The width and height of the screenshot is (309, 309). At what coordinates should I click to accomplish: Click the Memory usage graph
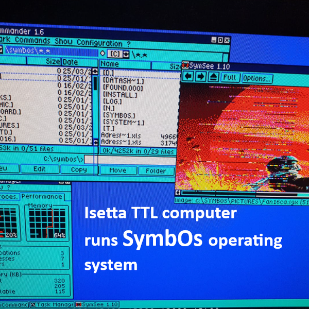point(47,223)
